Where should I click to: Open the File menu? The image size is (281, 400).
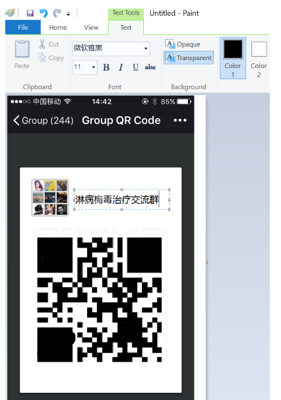point(22,27)
